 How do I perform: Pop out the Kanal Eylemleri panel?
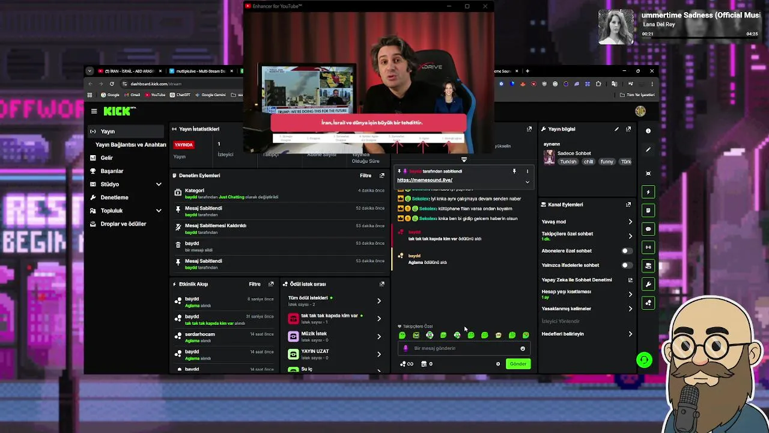coord(628,204)
